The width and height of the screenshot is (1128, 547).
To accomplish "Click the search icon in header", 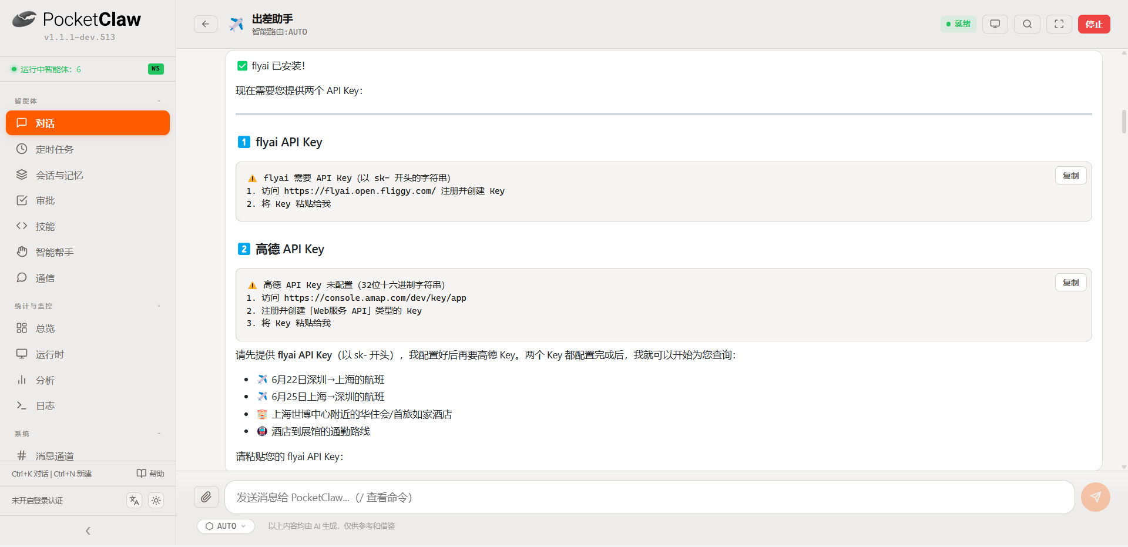I will click(x=1028, y=24).
